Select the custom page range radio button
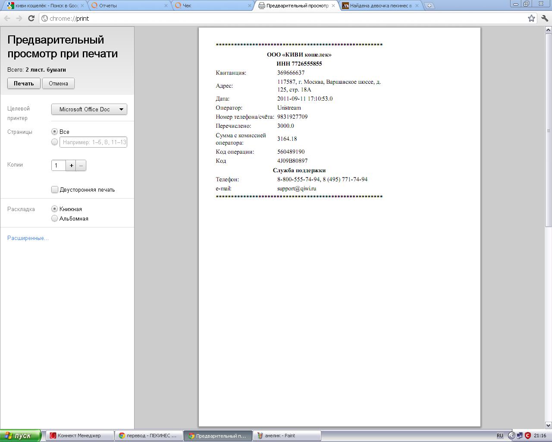Image resolution: width=552 pixels, height=442 pixels. coord(54,142)
